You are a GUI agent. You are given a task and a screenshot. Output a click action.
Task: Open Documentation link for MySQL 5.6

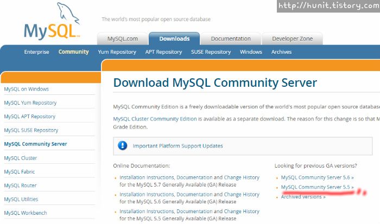point(194,194)
